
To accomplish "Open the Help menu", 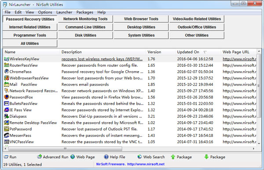I will 102,12.
